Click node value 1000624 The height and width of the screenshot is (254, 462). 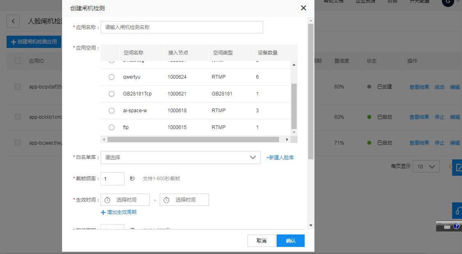[x=177, y=77]
